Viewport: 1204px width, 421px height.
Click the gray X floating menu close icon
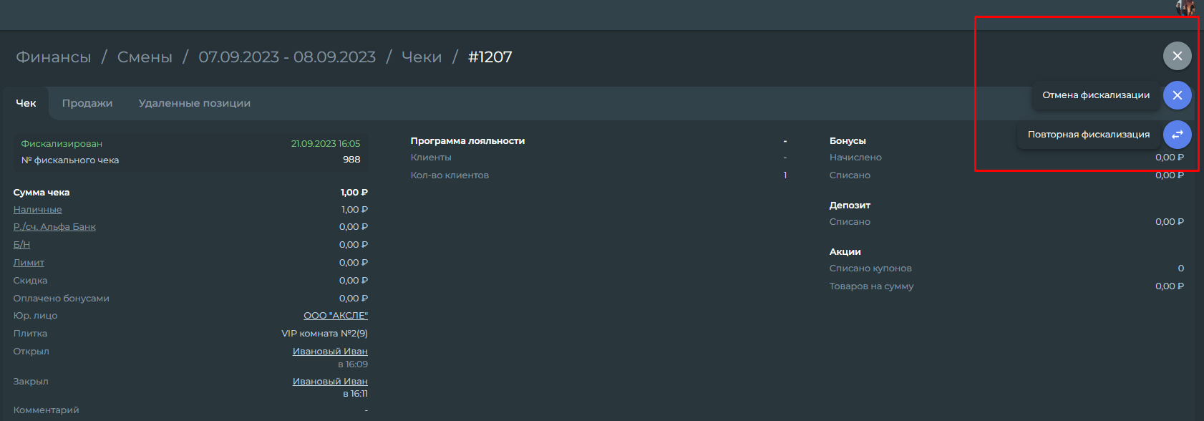point(1177,56)
